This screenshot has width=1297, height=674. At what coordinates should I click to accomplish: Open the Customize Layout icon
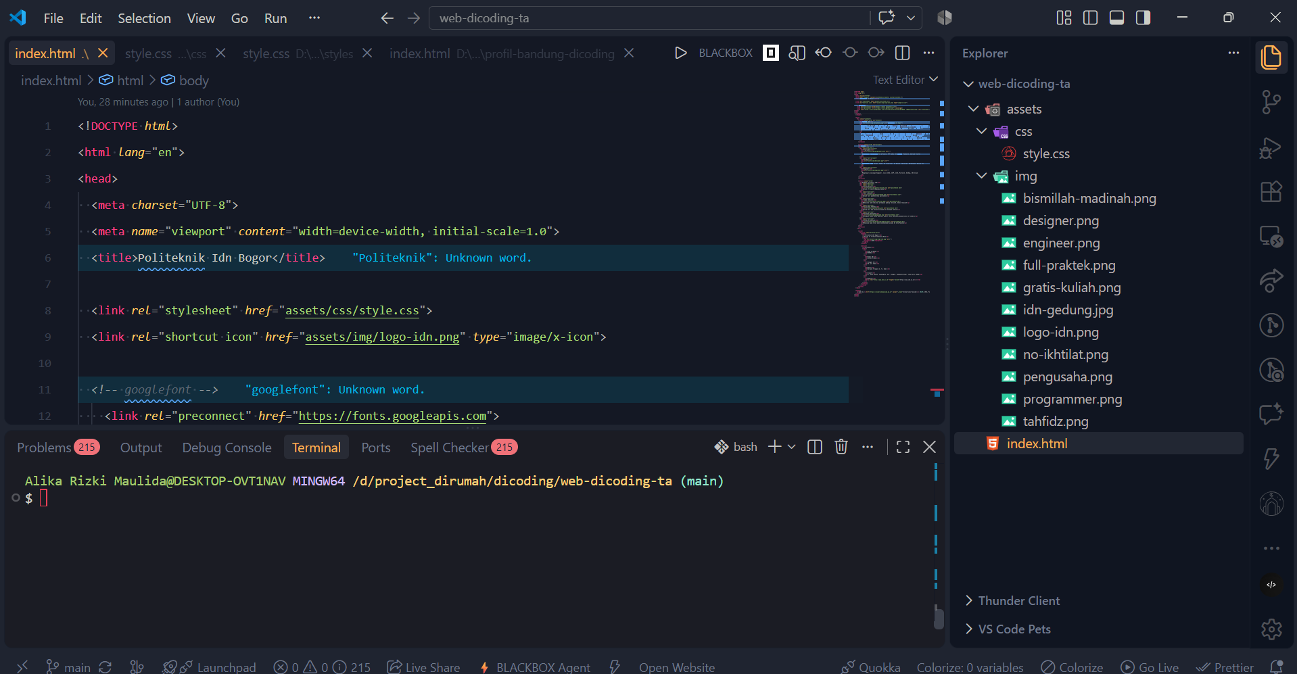pos(1064,18)
